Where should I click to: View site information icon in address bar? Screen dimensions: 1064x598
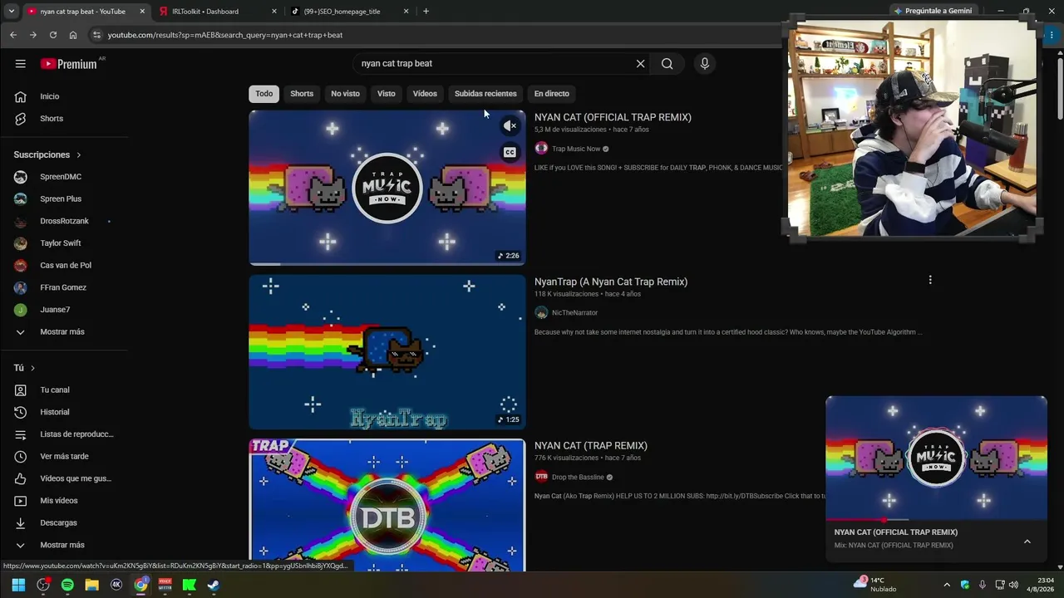96,35
